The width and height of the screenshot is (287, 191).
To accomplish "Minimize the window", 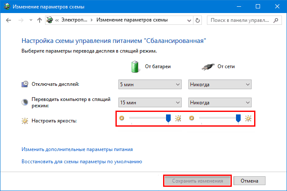I will pyautogui.click(x=239, y=6).
